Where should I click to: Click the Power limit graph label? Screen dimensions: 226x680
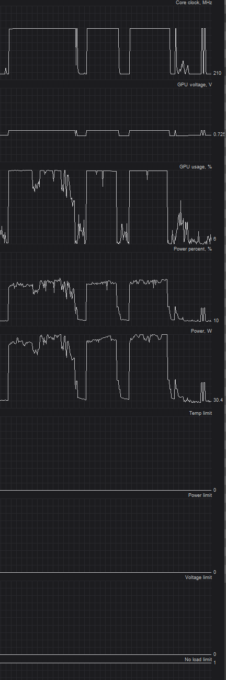[x=200, y=495]
